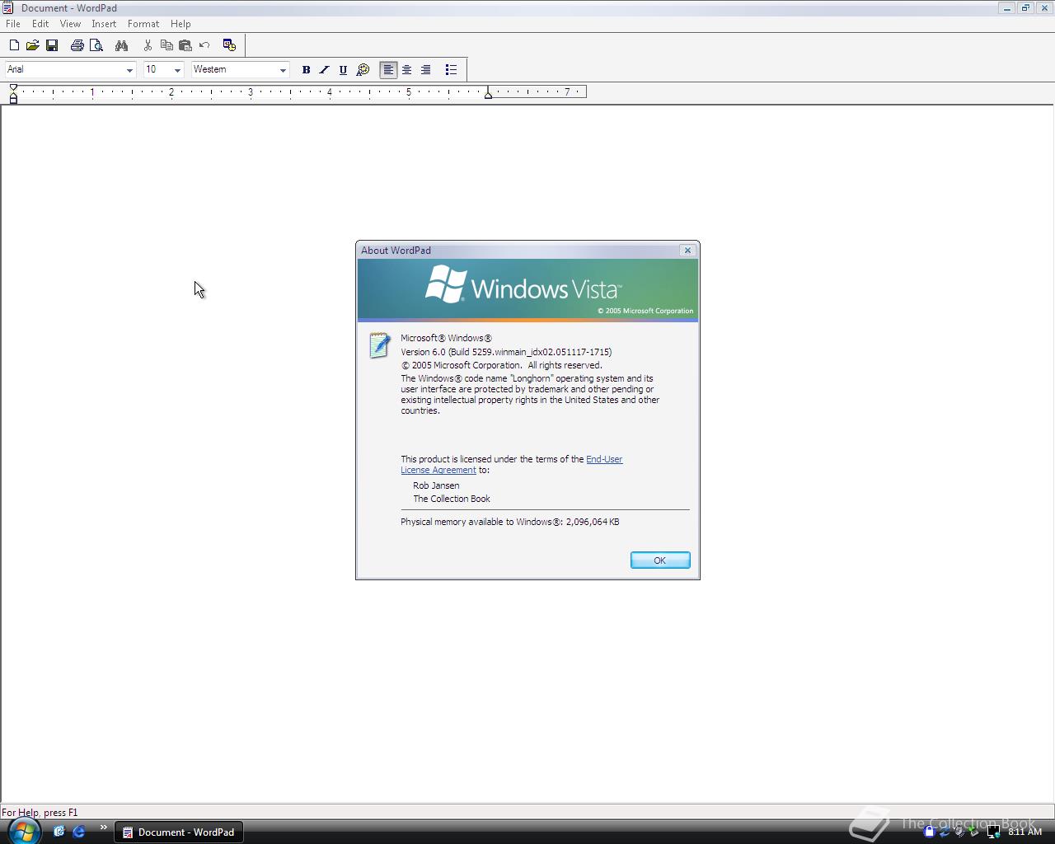
Task: Click the "Version 6.0 (Build 5259..." line
Action: click(506, 352)
